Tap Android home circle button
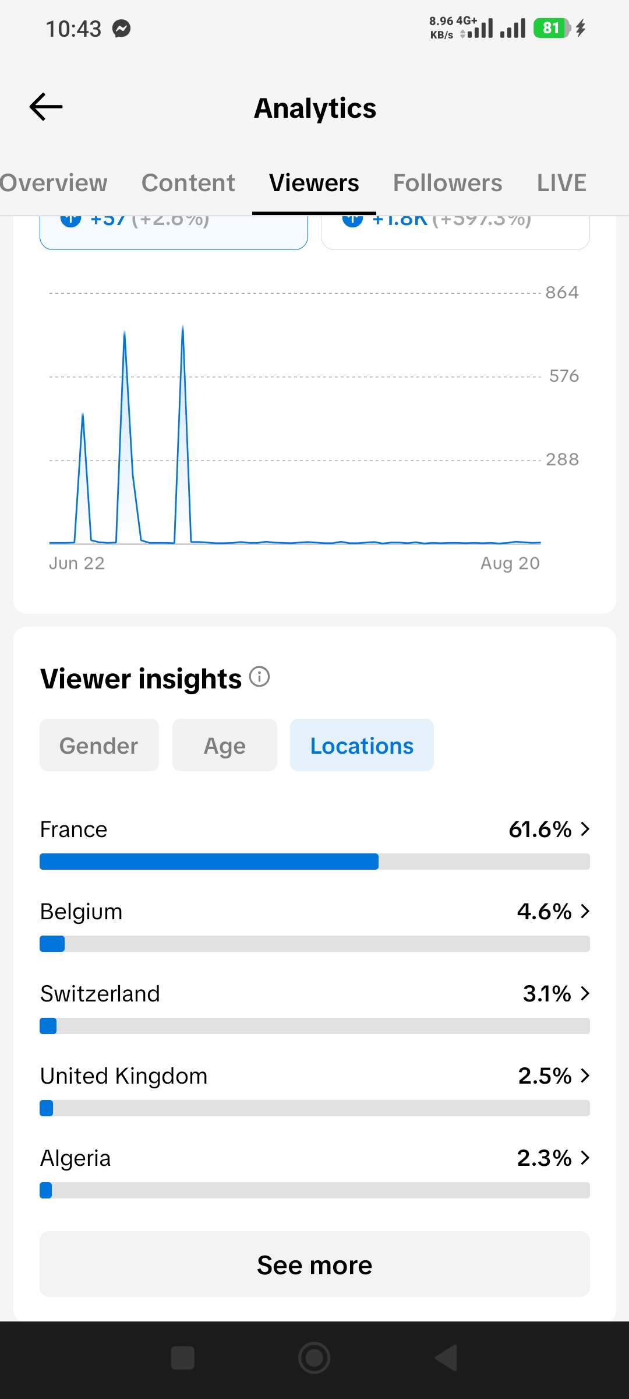This screenshot has height=1399, width=629. pyautogui.click(x=314, y=1358)
